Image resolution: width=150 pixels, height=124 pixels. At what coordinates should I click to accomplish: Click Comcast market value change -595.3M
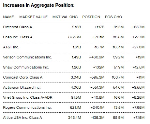97,77
